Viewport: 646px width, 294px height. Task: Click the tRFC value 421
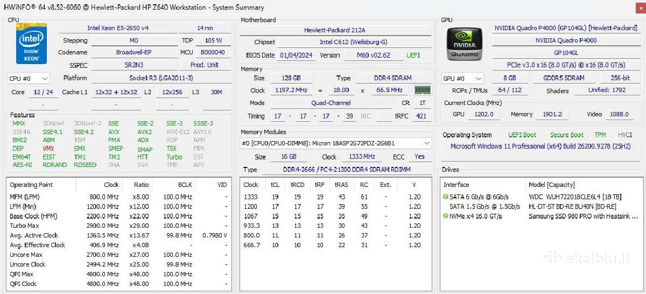pos(421,116)
